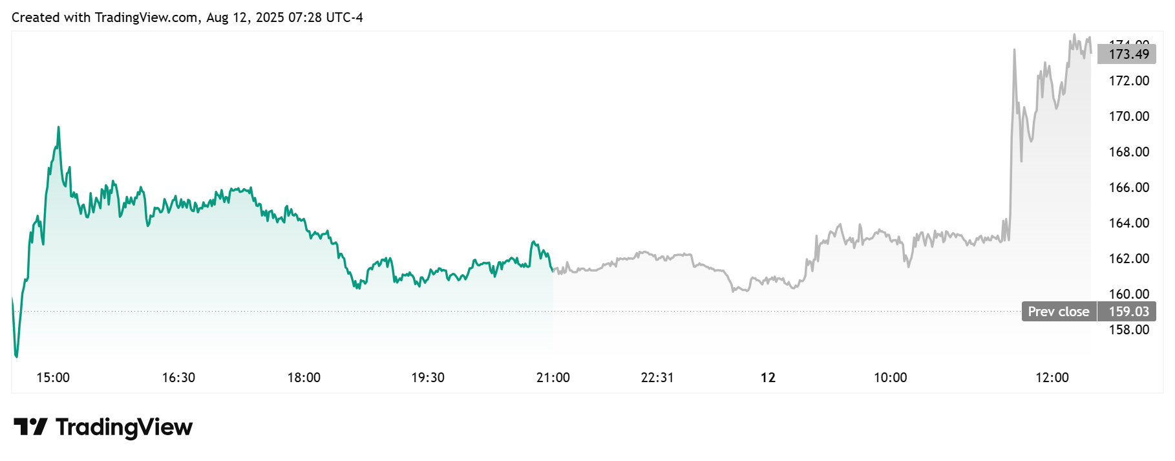Click the 16:30 time axis label
Image resolution: width=1175 pixels, height=461 pixels.
click(x=178, y=378)
